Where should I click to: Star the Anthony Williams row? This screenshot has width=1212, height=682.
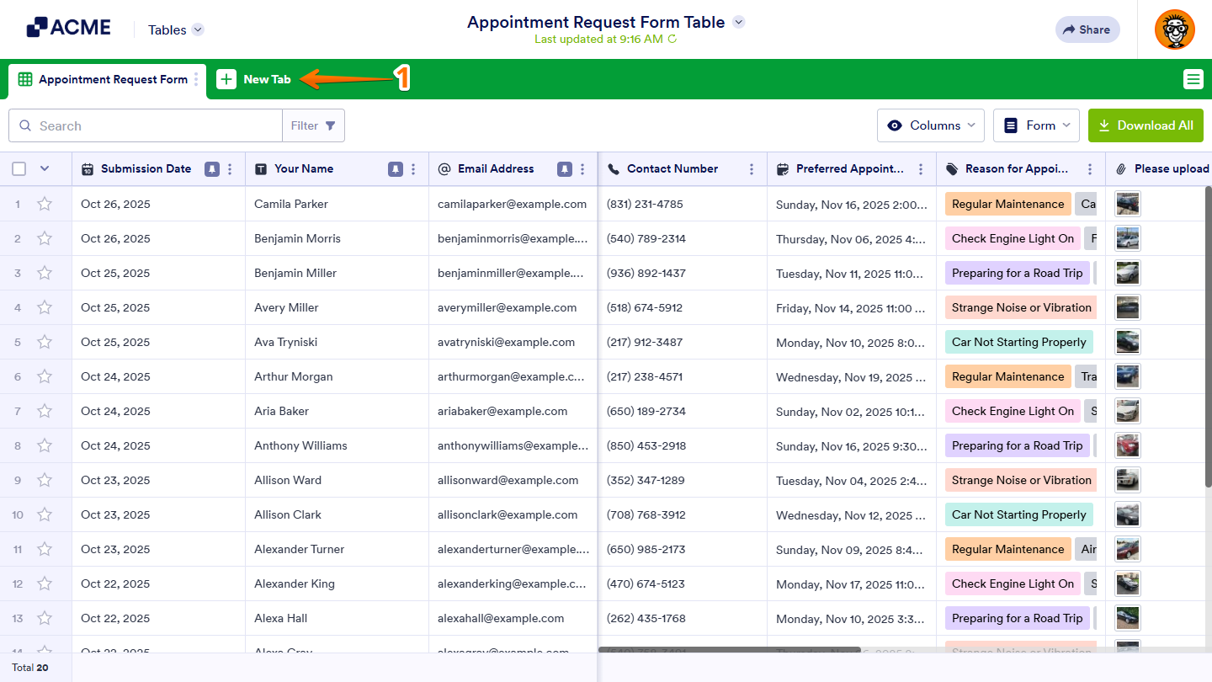tap(45, 445)
